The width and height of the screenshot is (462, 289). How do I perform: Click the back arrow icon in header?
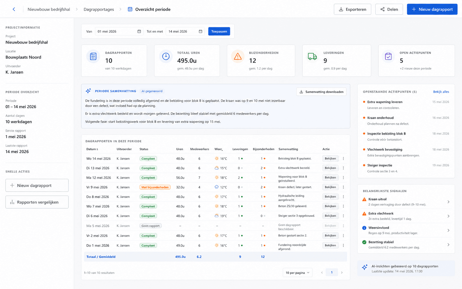(x=14, y=9)
